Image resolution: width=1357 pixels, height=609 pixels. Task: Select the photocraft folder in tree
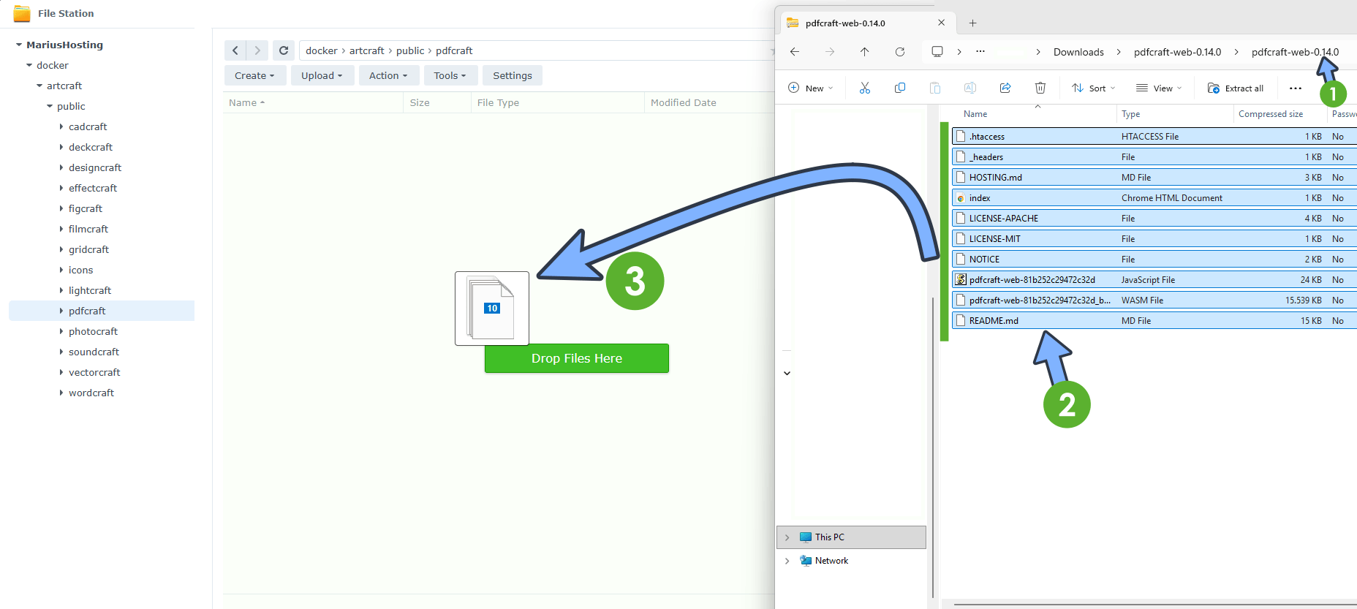tap(93, 331)
